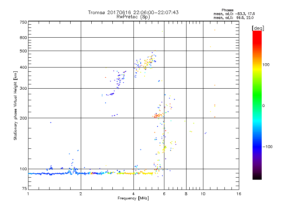Click the [deg] colorbar unit label
The height and width of the screenshot is (211, 281).
click(257, 28)
